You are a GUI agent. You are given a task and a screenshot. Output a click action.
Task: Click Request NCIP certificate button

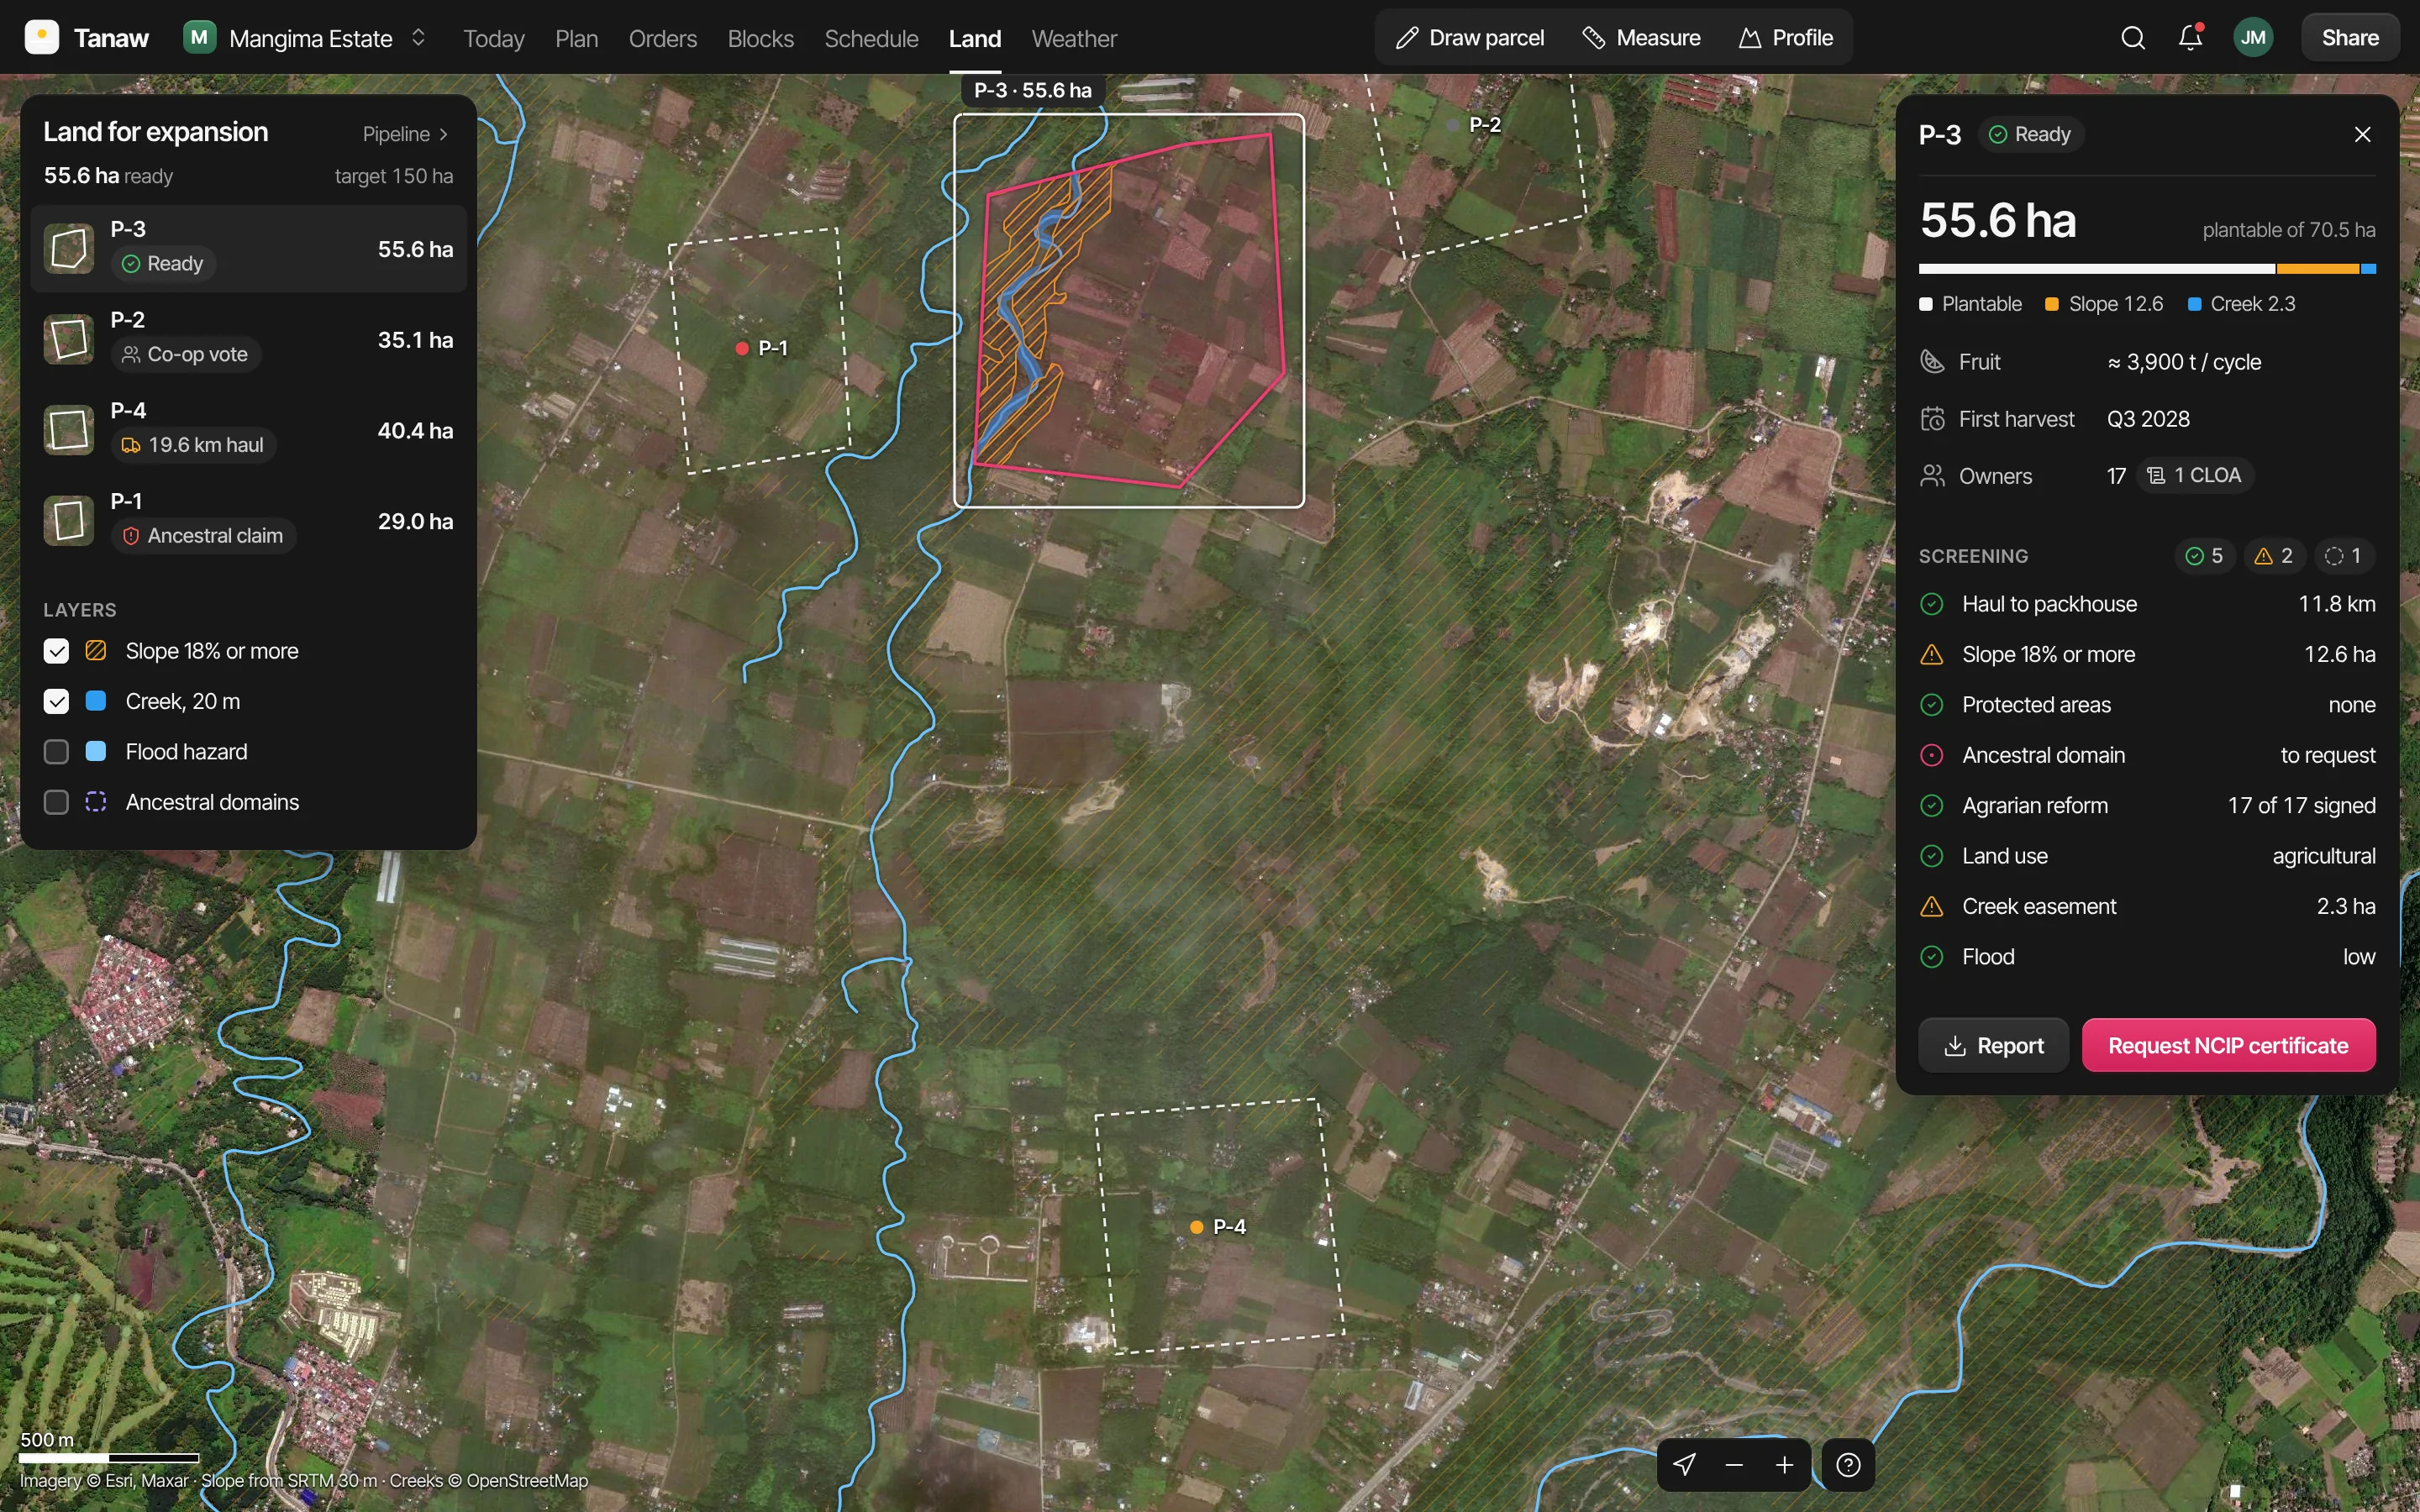(2228, 1046)
